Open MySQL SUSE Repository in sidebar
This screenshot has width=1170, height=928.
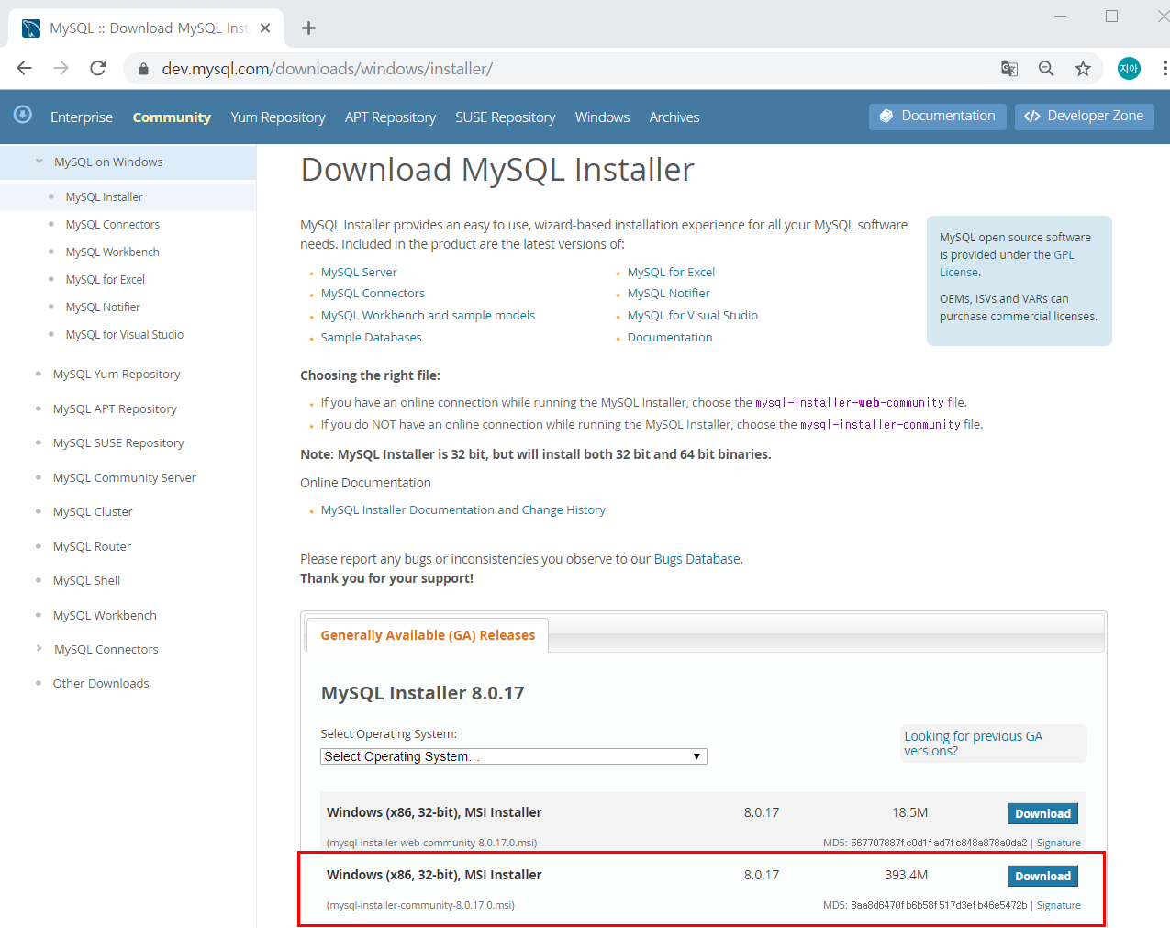tap(118, 443)
